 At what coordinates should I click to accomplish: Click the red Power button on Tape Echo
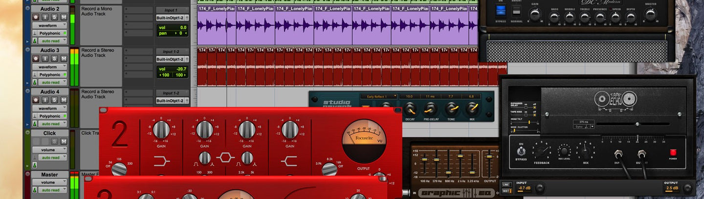click(x=673, y=152)
